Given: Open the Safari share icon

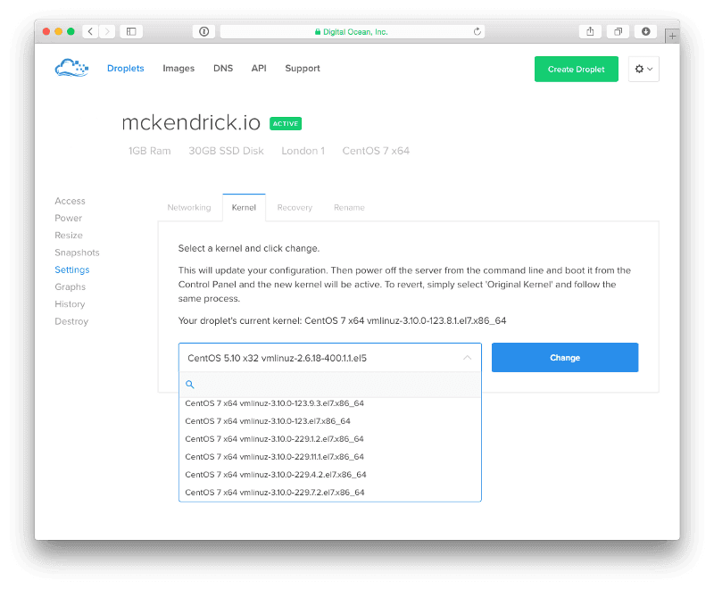Looking at the screenshot, I should (590, 31).
